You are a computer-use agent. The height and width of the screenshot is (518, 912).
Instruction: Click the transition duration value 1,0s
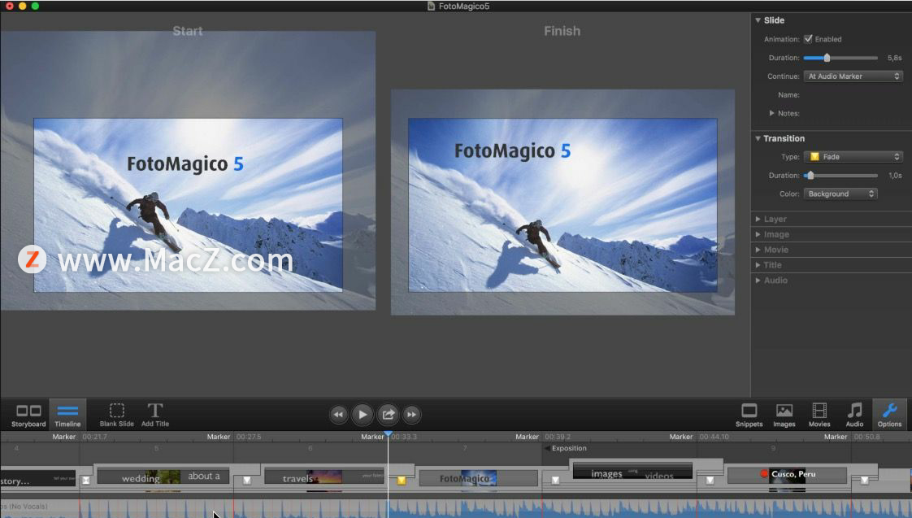click(895, 175)
